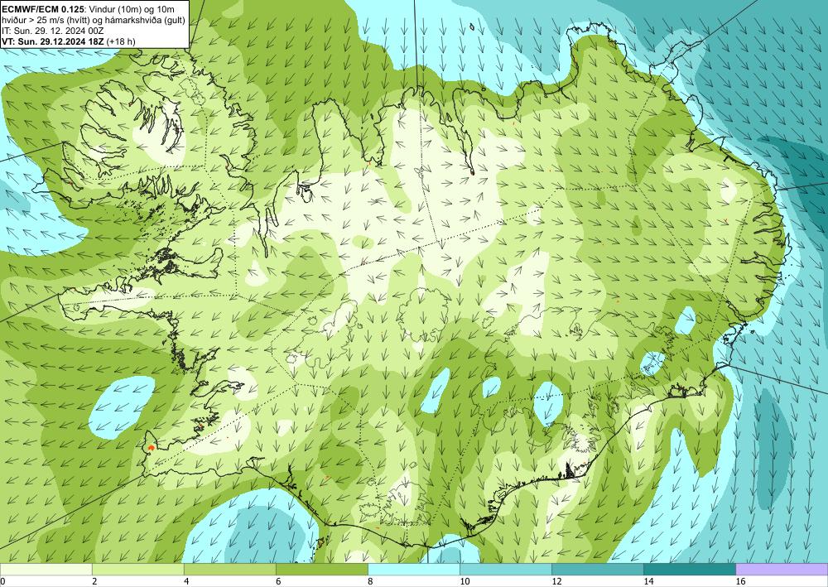Click the 8–10 m/s light cyan legend swatch
The image size is (828, 587).
click(x=414, y=570)
